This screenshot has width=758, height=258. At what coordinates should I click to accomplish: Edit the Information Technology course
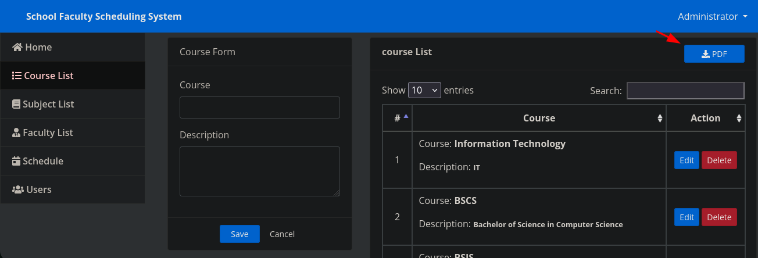[x=687, y=160]
